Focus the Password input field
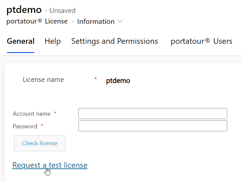This screenshot has width=242, height=182. (153, 126)
